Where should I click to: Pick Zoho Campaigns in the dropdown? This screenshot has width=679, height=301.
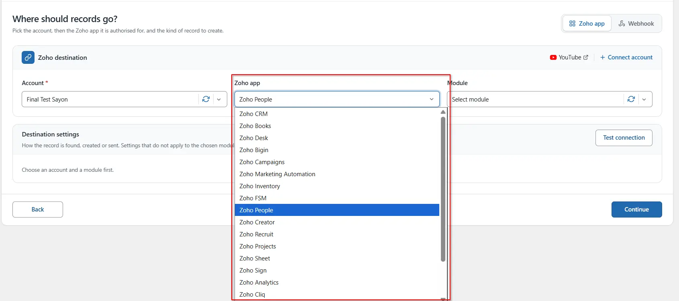pos(337,162)
